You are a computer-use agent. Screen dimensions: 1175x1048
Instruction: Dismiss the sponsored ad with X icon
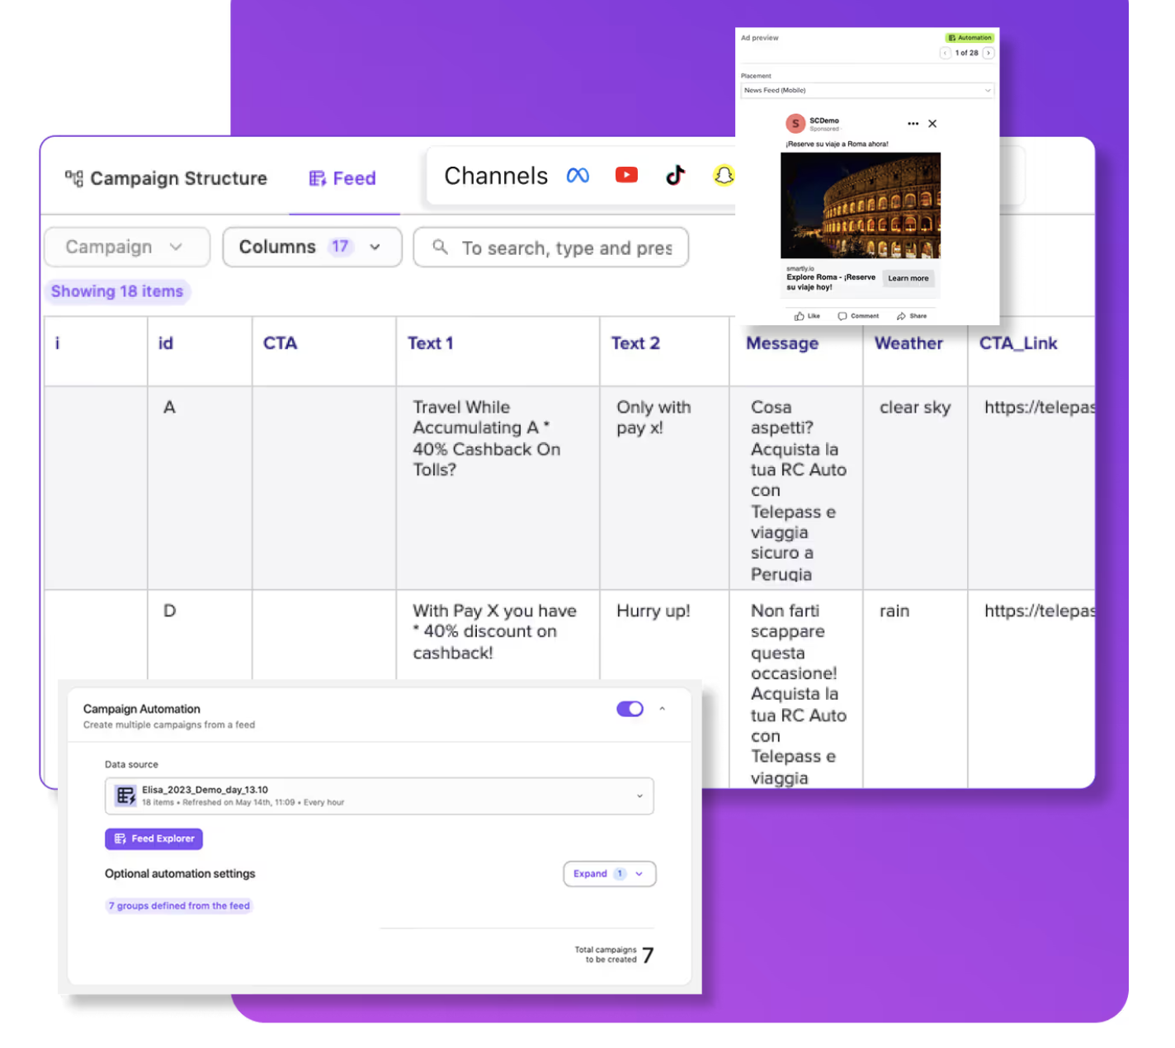tap(932, 124)
